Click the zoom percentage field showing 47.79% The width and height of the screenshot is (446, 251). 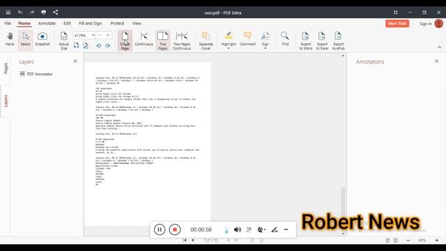[x=82, y=36]
